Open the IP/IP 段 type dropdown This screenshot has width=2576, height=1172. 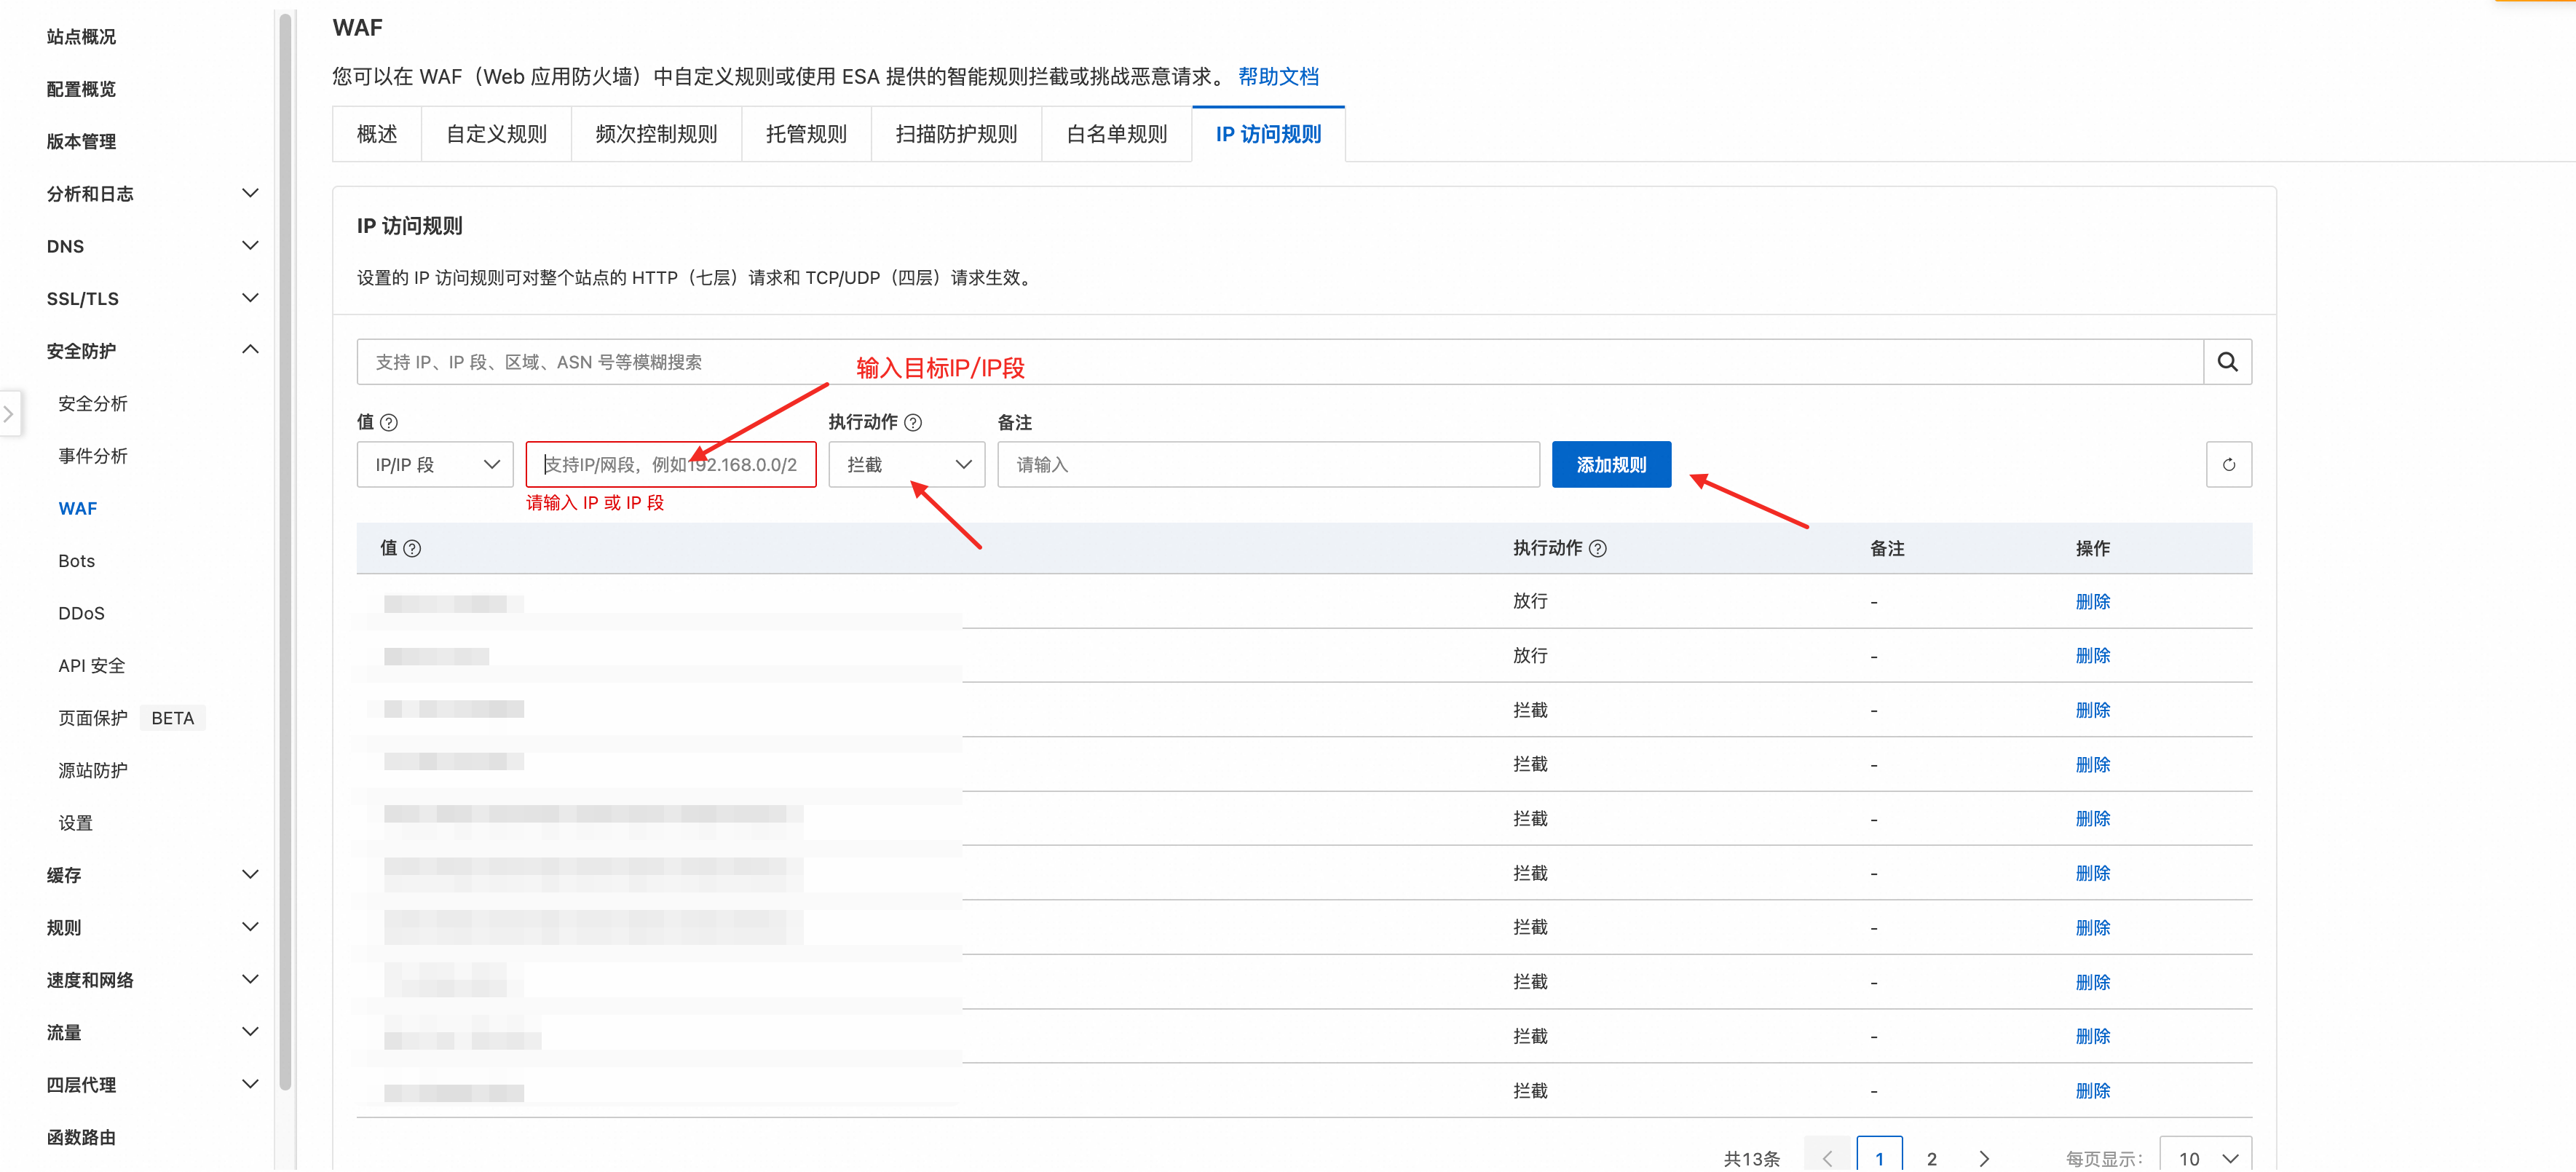[434, 465]
